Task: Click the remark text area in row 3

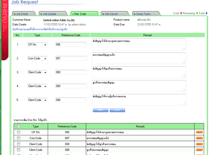Action: coord(139,72)
